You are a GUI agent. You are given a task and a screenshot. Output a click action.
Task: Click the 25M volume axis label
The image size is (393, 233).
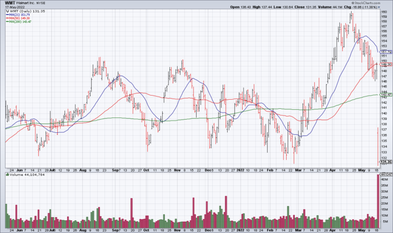coord(384,197)
